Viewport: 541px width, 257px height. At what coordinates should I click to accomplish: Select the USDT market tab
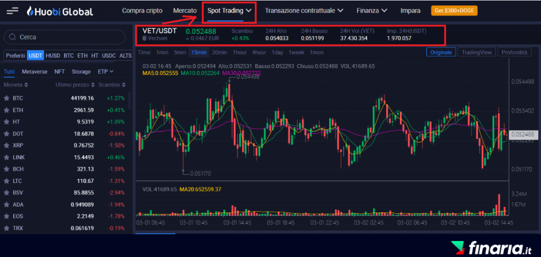[35, 56]
